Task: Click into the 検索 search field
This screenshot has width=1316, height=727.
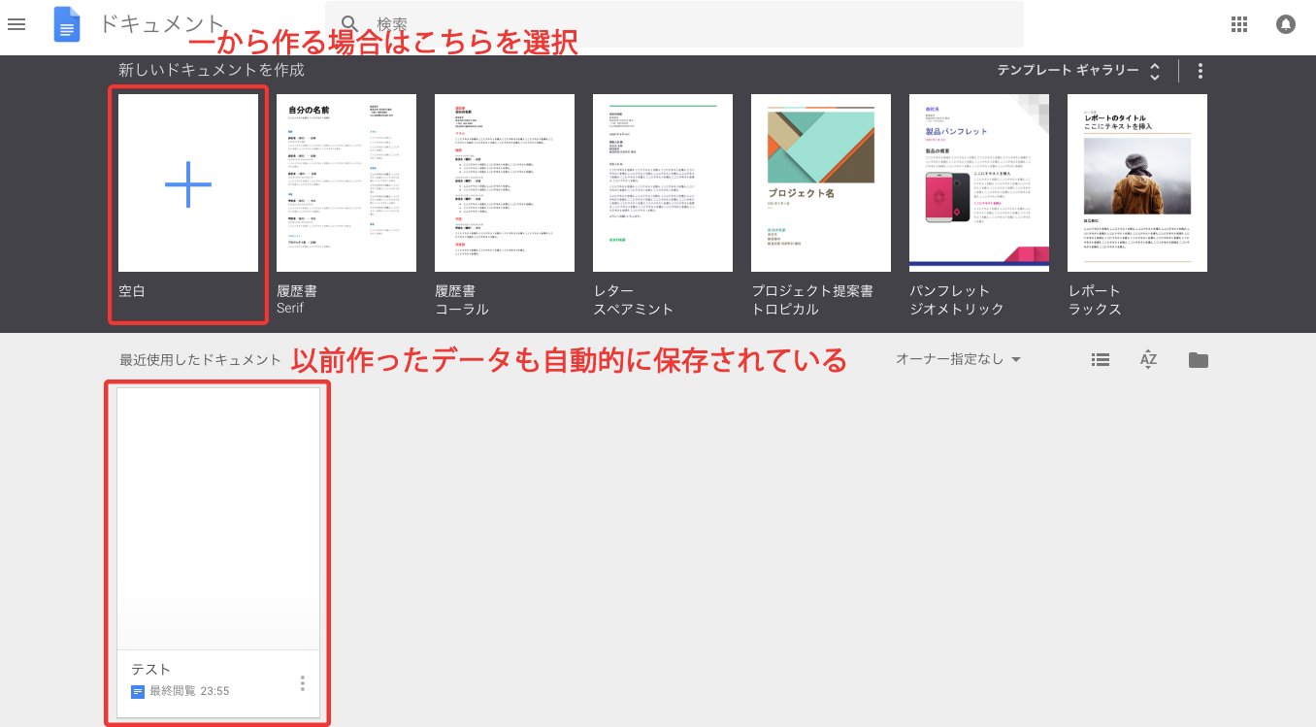Action: point(679,24)
